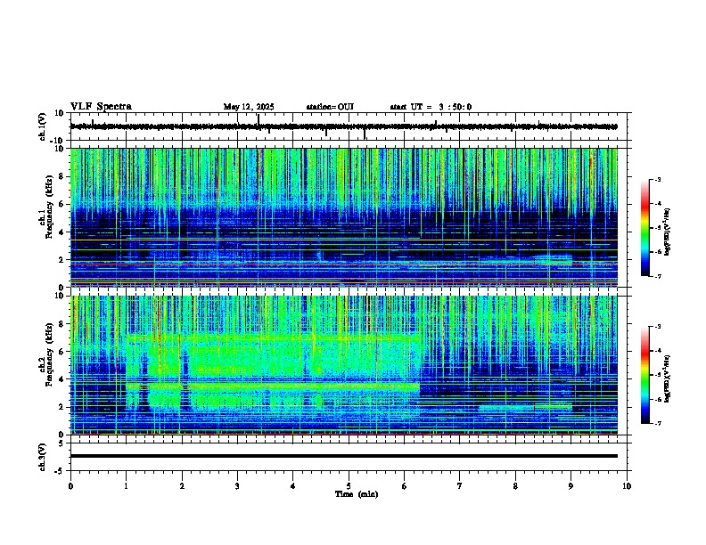Click the 'ch.1(V)' axis label
Image resolution: width=706 pixels, height=545 pixels.
(x=43, y=126)
